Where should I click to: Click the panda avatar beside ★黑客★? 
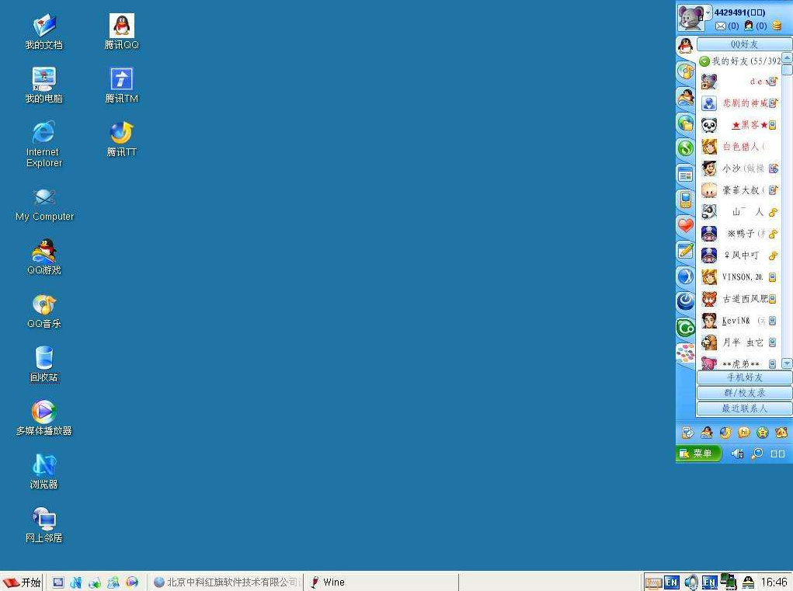pos(709,125)
